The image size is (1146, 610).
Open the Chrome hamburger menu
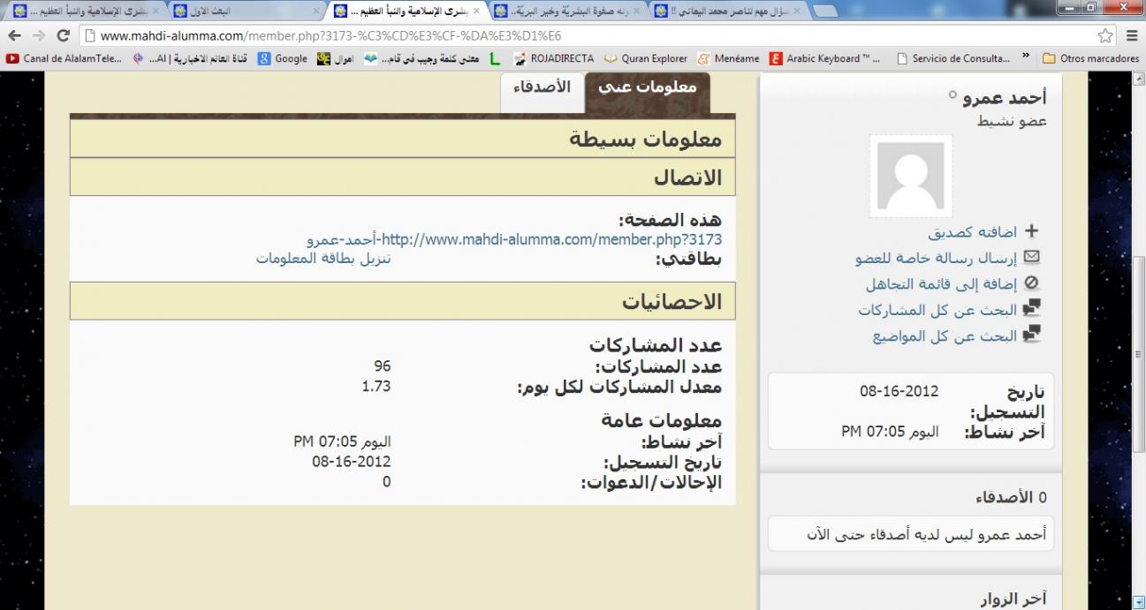pyautogui.click(x=1132, y=36)
